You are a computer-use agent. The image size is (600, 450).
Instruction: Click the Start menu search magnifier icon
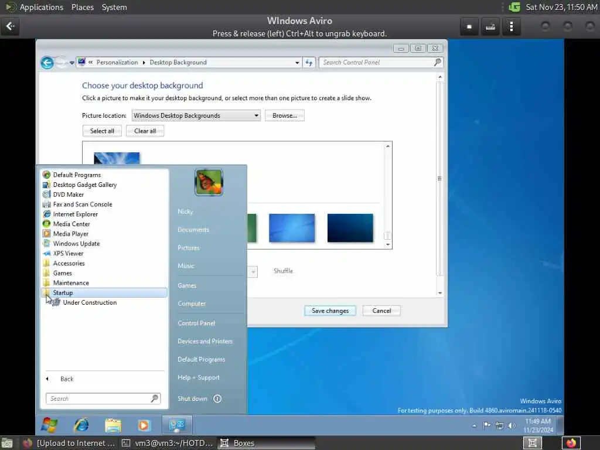tap(155, 398)
